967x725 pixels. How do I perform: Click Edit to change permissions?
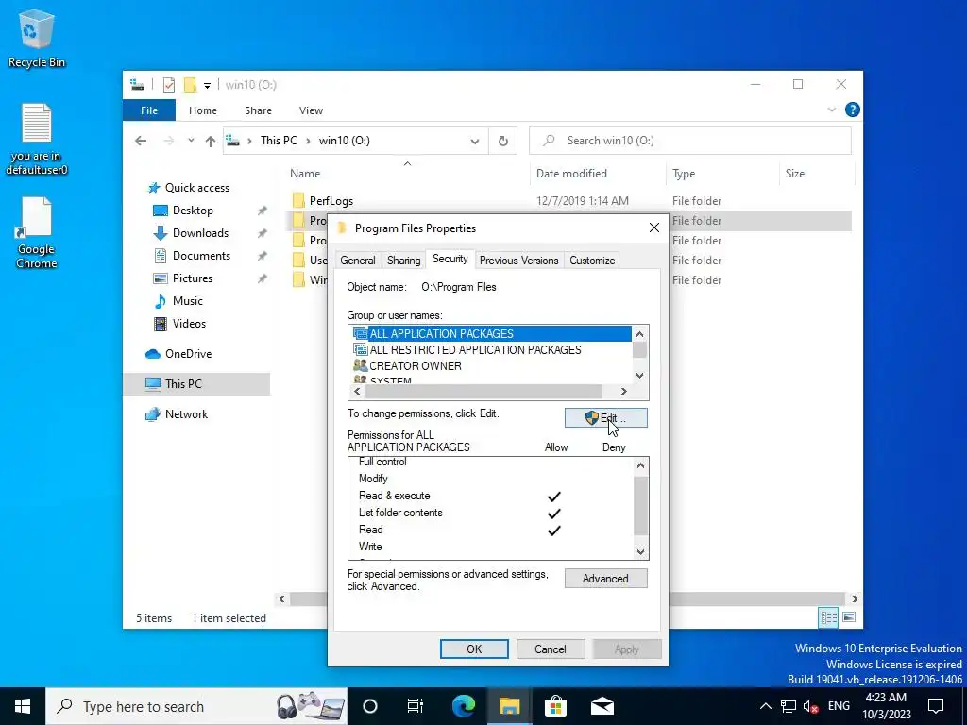(x=605, y=418)
